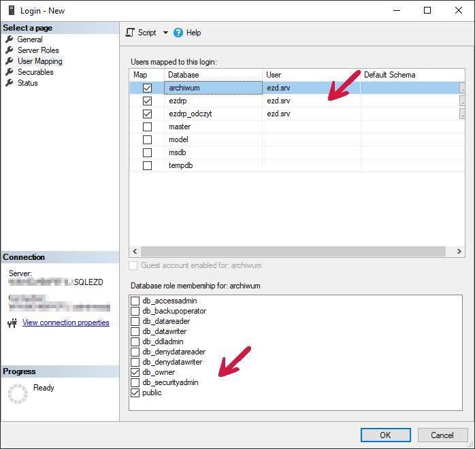This screenshot has height=449, width=475.
Task: Select the ezdrp_odczyt database row
Action: coord(190,114)
